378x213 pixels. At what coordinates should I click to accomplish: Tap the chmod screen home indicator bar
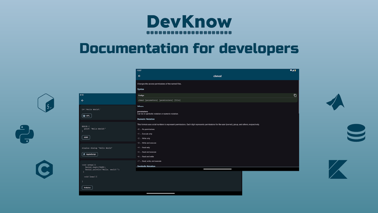pos(217,169)
